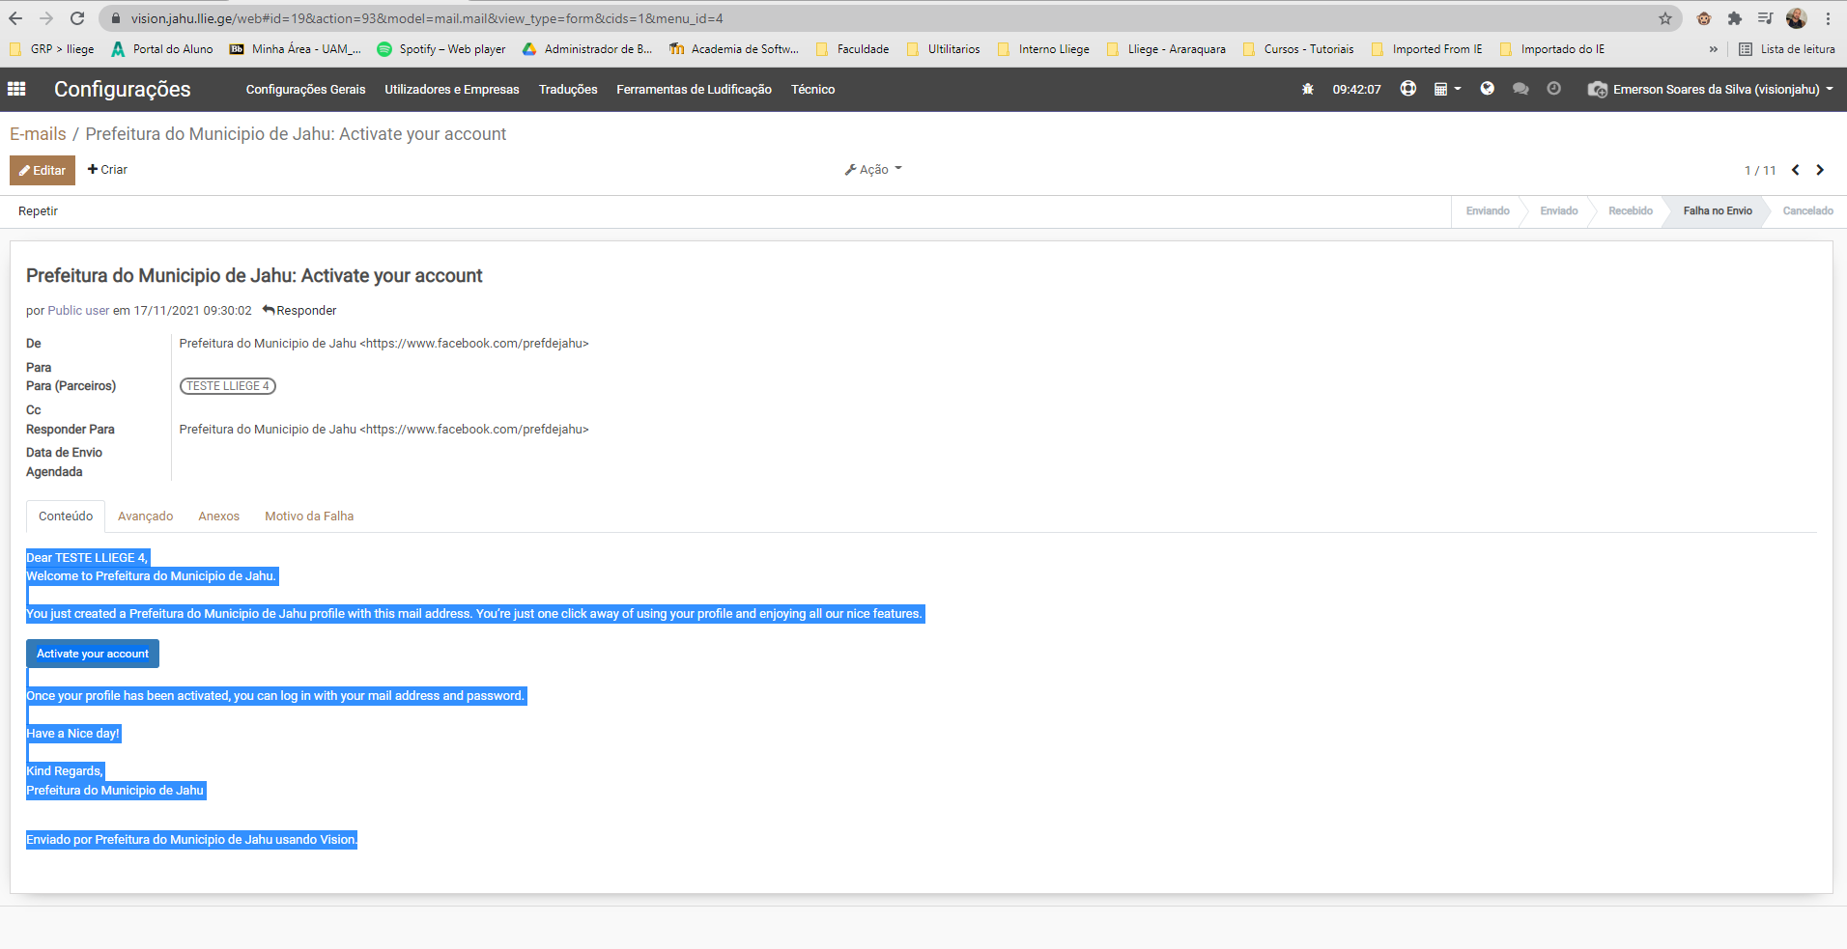Bookmark page with the star icon
The width and height of the screenshot is (1847, 949).
pos(1664,18)
